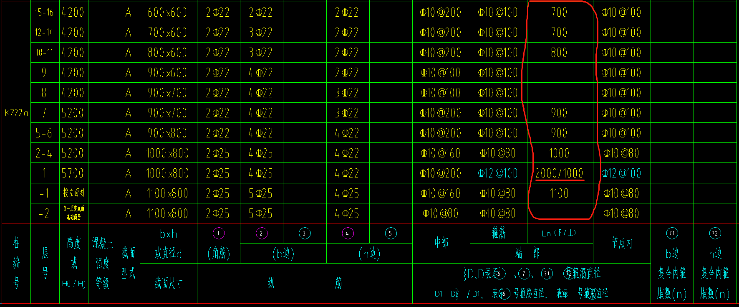Viewport: 739px width, 307px height.
Task: Click the header label 中部
Action: coord(441,243)
